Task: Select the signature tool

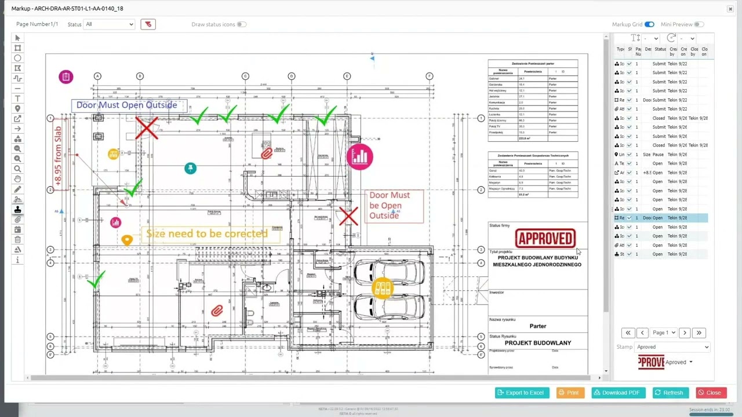Action: (x=17, y=199)
